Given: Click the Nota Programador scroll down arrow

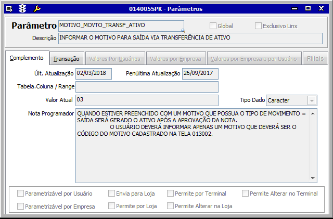Looking at the screenshot, I should click(313, 178).
